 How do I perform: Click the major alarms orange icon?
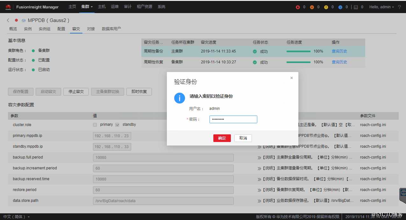tap(312, 7)
